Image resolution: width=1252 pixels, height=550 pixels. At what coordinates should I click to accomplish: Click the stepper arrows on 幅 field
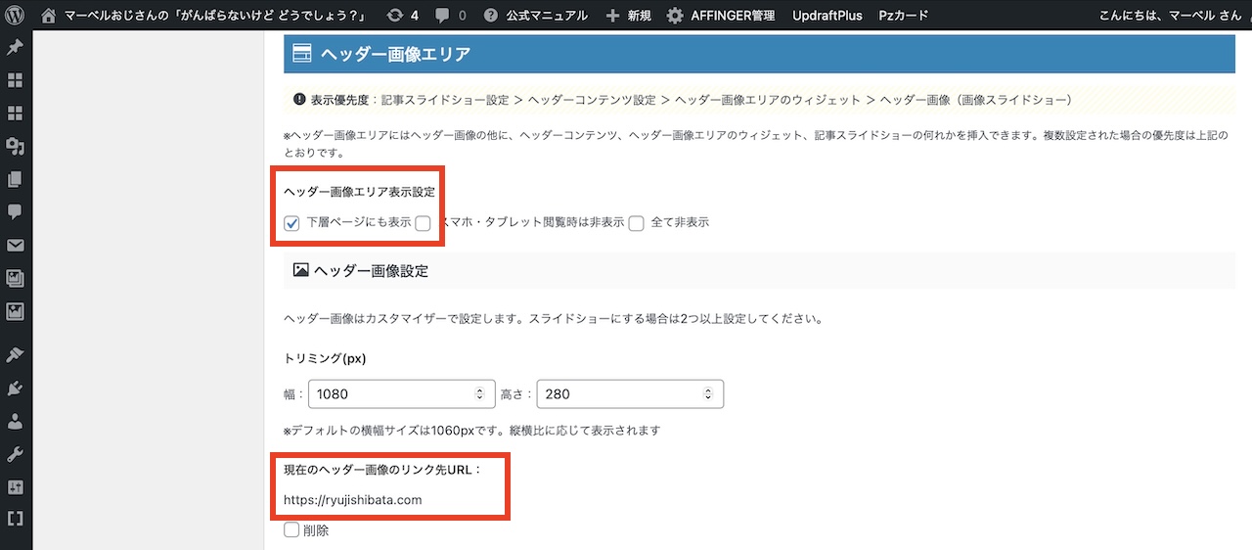479,394
